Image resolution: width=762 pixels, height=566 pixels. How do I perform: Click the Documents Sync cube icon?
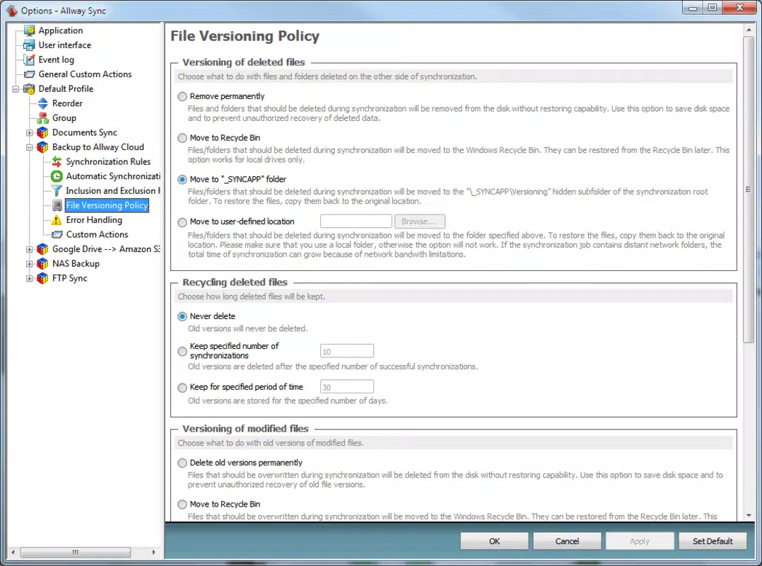click(43, 133)
